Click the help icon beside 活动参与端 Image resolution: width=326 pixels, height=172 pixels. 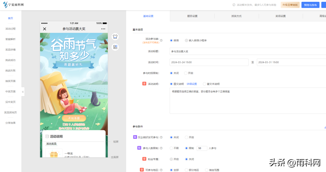click(161, 40)
